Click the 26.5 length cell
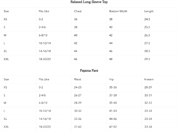Viewport: 178px width, 132px height. [147, 35]
